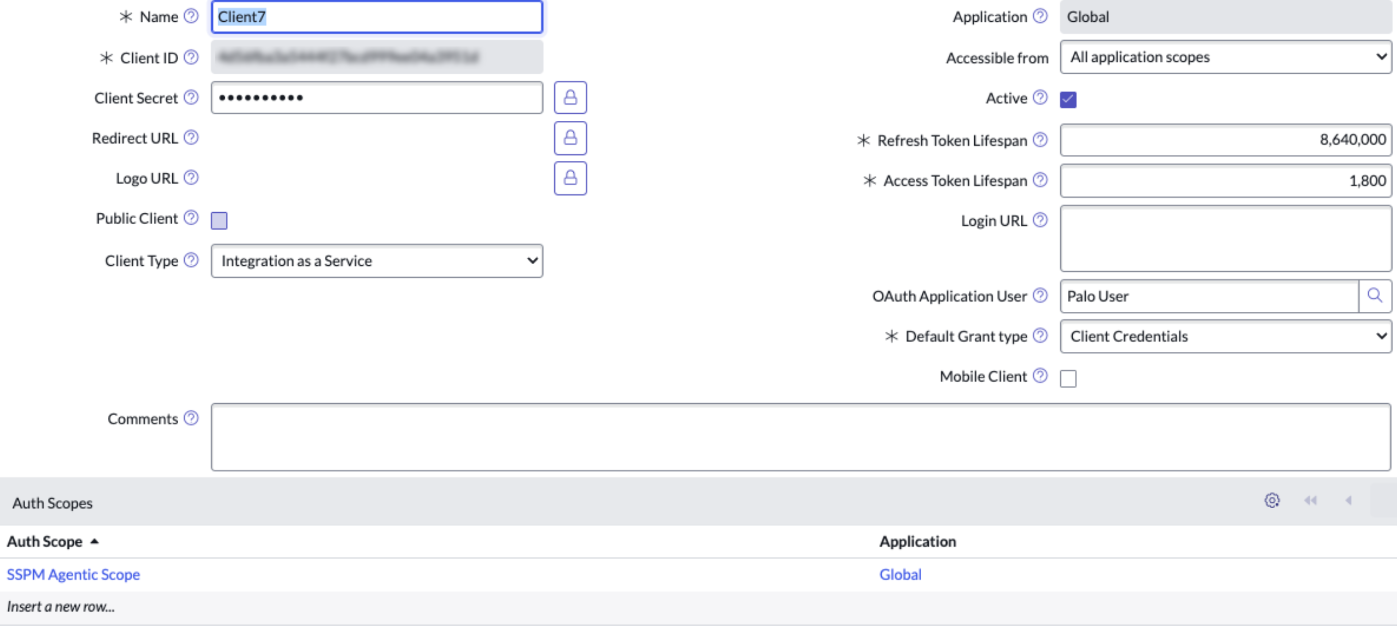Viewport: 1397px width, 626px height.
Task: Toggle the Public Client checkbox
Action: [219, 221]
